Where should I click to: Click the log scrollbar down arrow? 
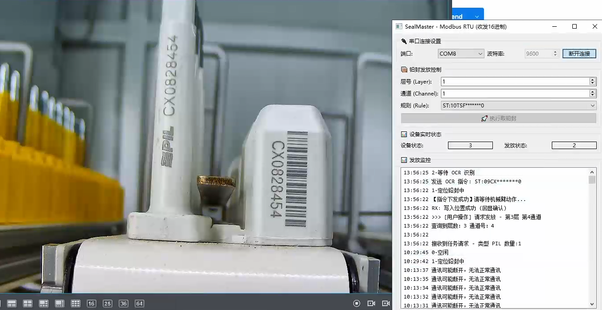[x=592, y=304]
